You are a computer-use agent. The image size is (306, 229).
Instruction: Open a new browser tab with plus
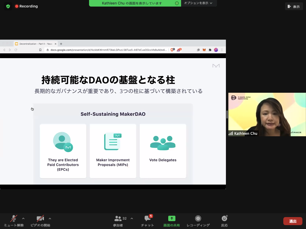61,44
